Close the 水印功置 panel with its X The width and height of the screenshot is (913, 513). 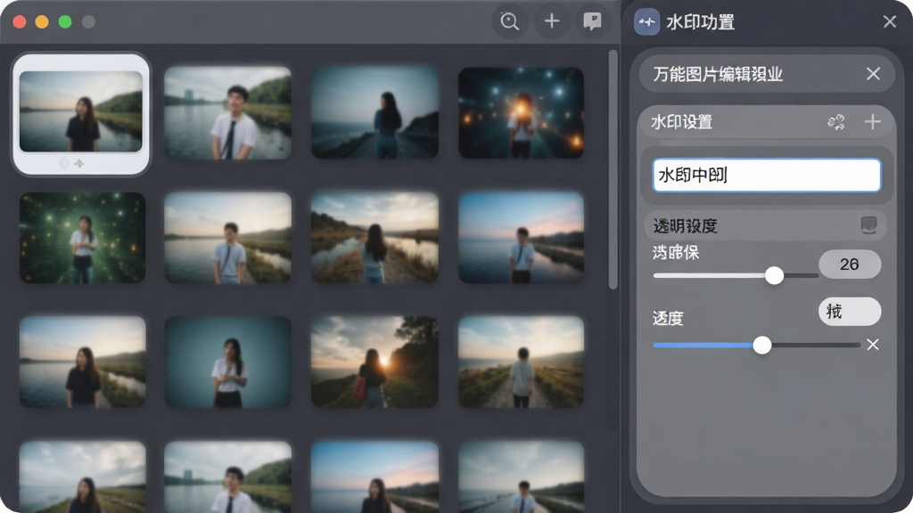889,22
